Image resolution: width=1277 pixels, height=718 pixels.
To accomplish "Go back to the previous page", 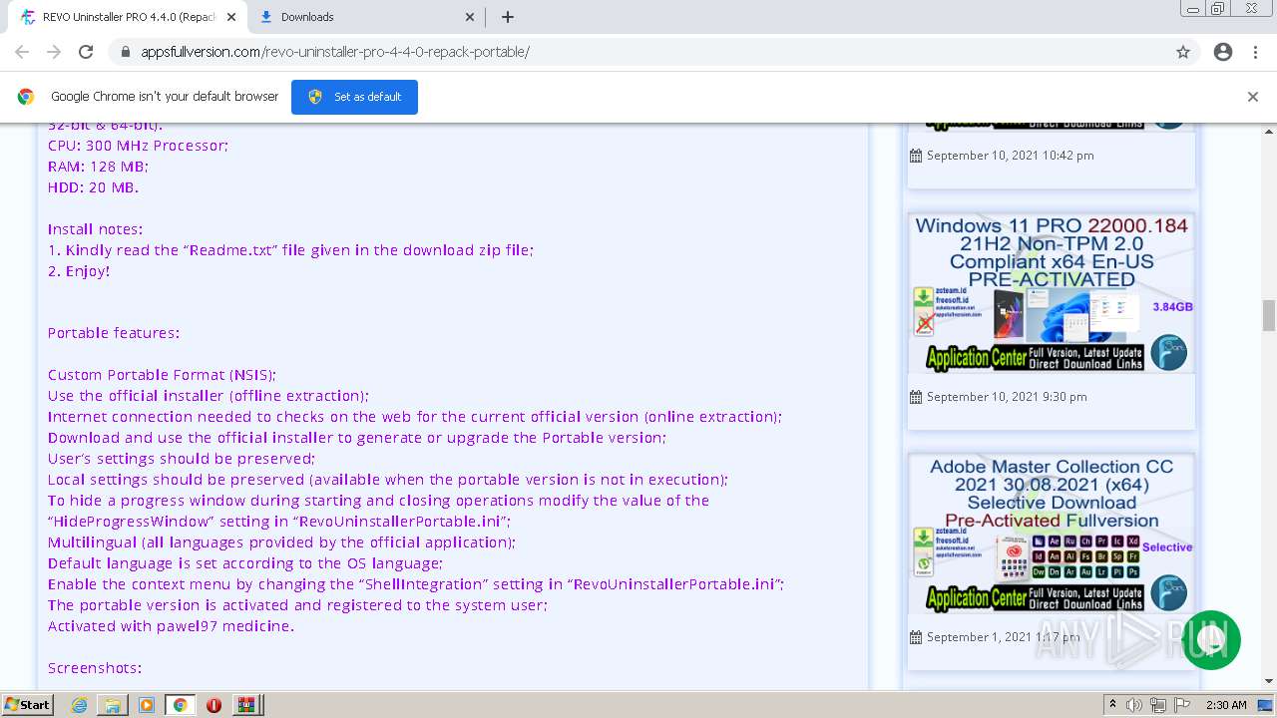I will pyautogui.click(x=22, y=52).
